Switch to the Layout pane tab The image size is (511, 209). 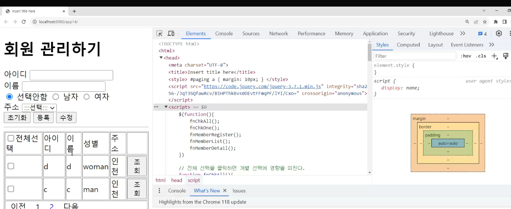(x=435, y=45)
